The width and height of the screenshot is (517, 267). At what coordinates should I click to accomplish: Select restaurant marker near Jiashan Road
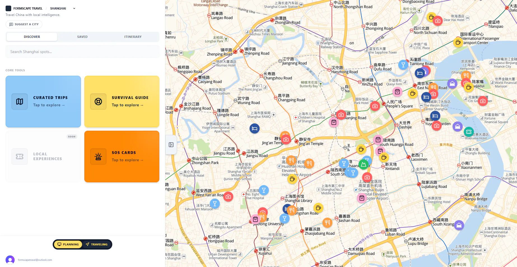coord(327,223)
